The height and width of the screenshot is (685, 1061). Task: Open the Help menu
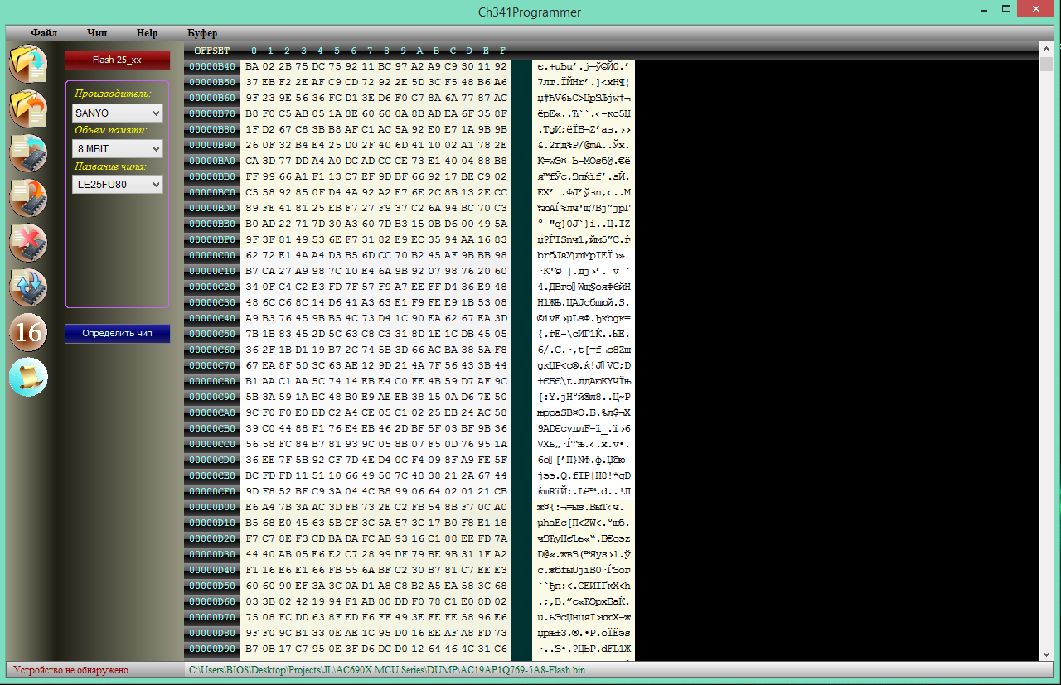[x=147, y=33]
